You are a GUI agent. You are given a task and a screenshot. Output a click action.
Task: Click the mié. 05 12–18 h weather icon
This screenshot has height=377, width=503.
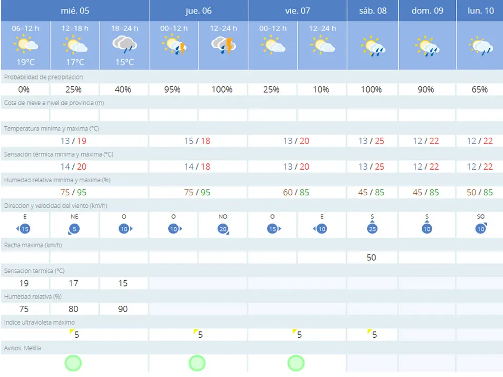[x=75, y=45]
